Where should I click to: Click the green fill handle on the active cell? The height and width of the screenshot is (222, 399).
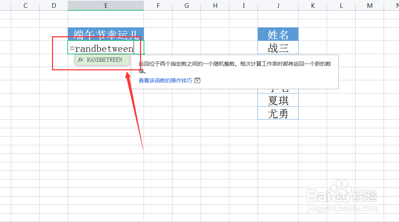pos(144,53)
